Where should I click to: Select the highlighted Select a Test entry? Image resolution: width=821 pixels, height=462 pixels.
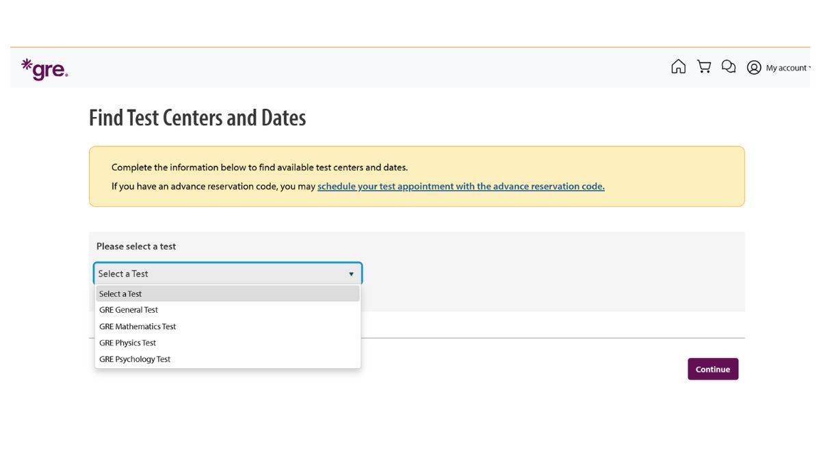(120, 293)
